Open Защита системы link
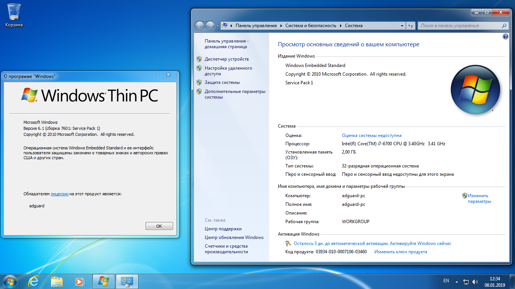515x289 pixels. point(222,82)
